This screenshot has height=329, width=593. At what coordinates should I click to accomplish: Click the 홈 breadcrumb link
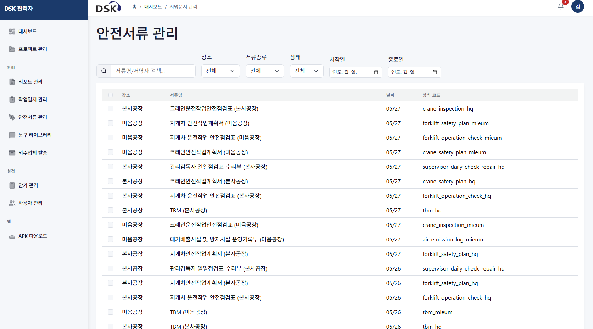click(x=134, y=7)
